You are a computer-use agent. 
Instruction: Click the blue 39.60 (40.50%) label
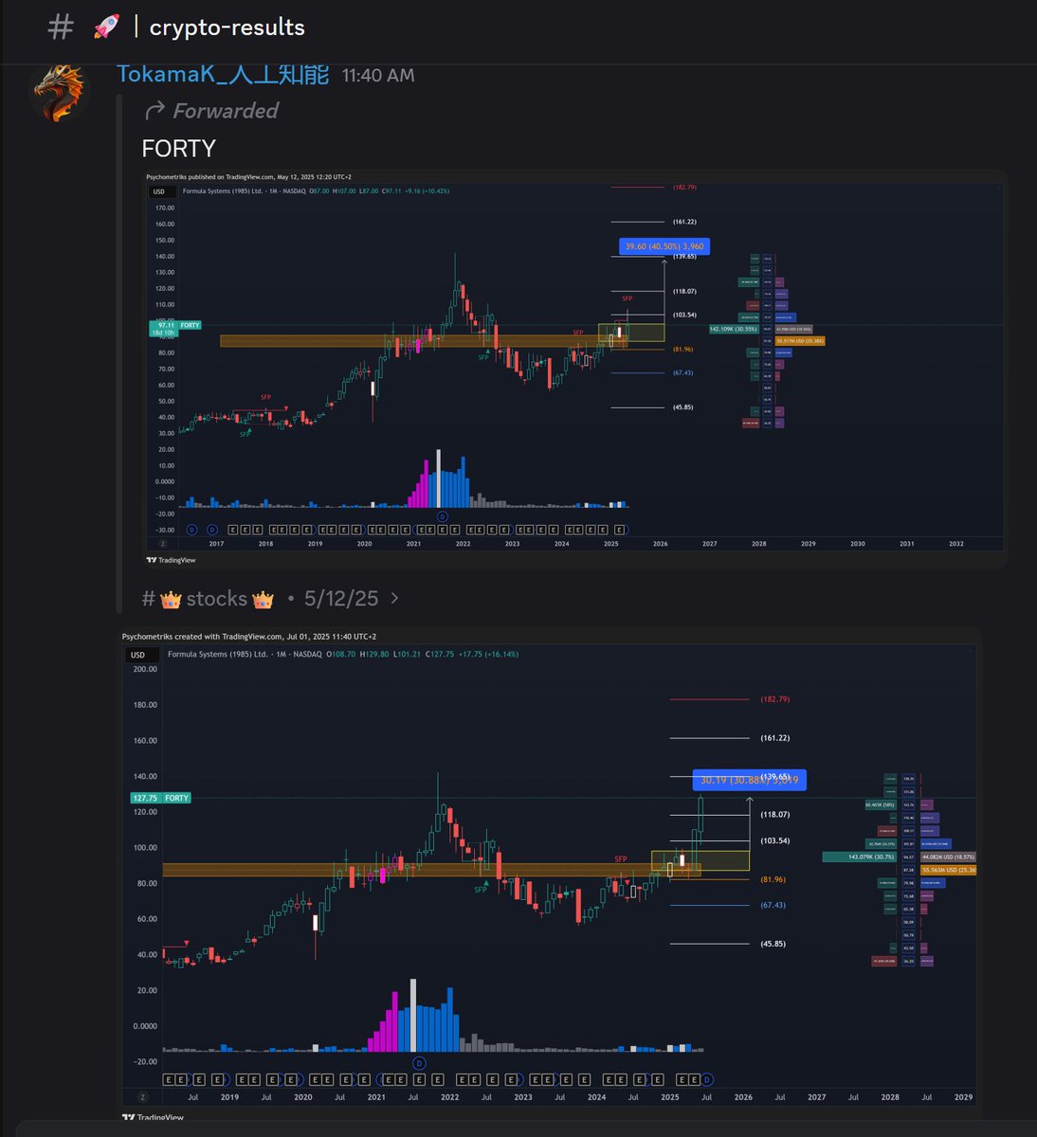pos(664,246)
